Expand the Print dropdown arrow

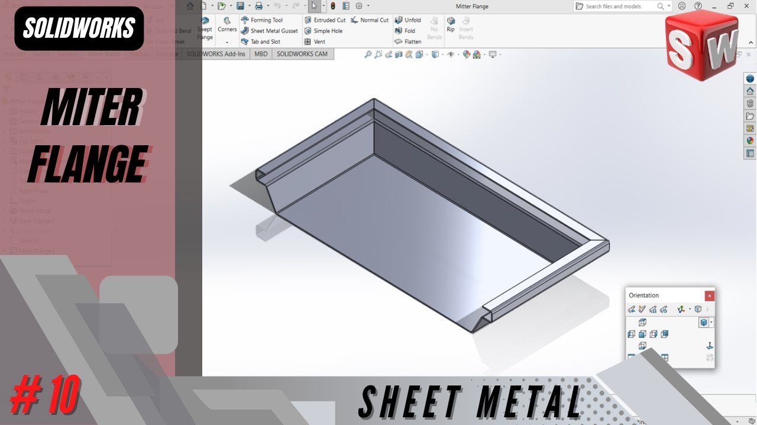point(267,6)
